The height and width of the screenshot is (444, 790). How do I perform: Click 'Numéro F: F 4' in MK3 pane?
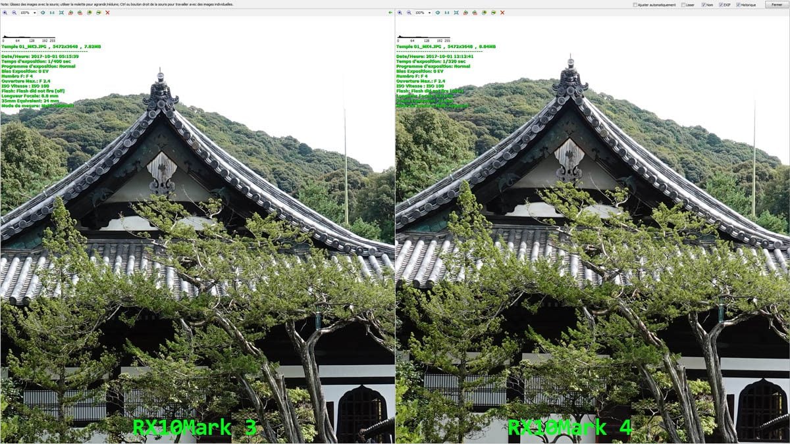pyautogui.click(x=17, y=76)
